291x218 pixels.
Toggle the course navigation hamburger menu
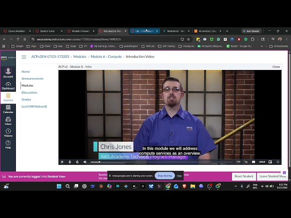coord(24,57)
